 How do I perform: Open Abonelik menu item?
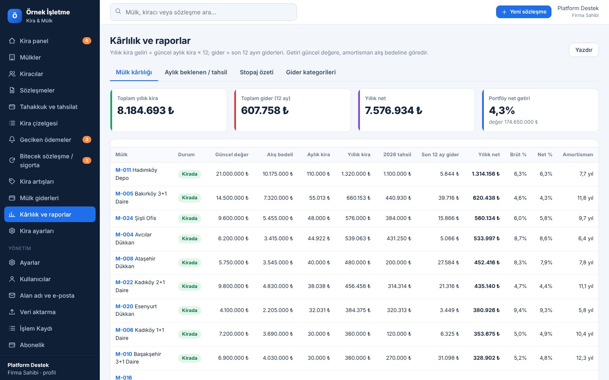tap(50, 345)
